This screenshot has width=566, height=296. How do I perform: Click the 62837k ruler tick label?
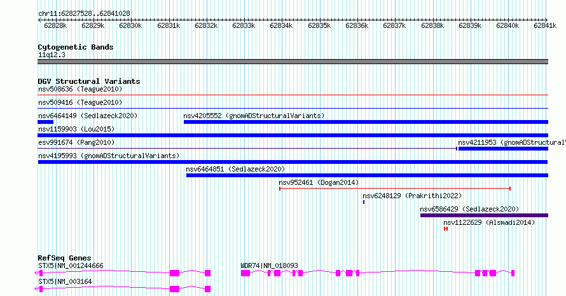pos(394,25)
